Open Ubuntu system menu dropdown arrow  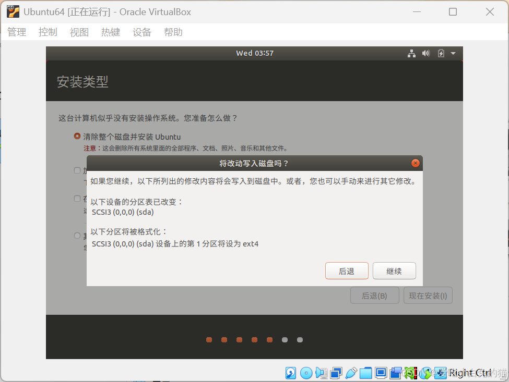coord(453,54)
